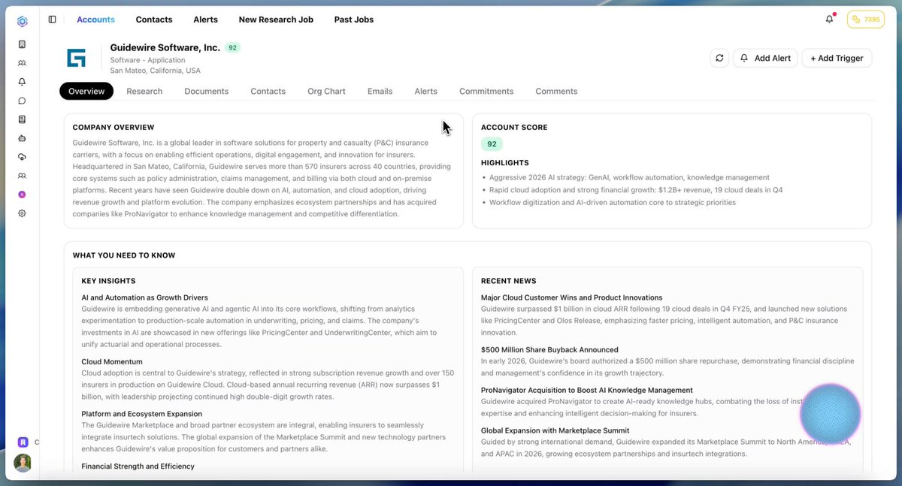Switch to the Org Chart tab
The width and height of the screenshot is (902, 486).
click(x=326, y=91)
